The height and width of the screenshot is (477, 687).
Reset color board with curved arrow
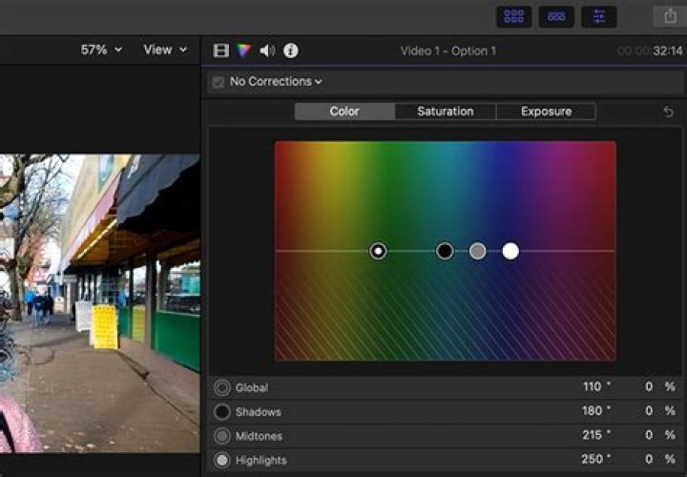[x=668, y=112]
